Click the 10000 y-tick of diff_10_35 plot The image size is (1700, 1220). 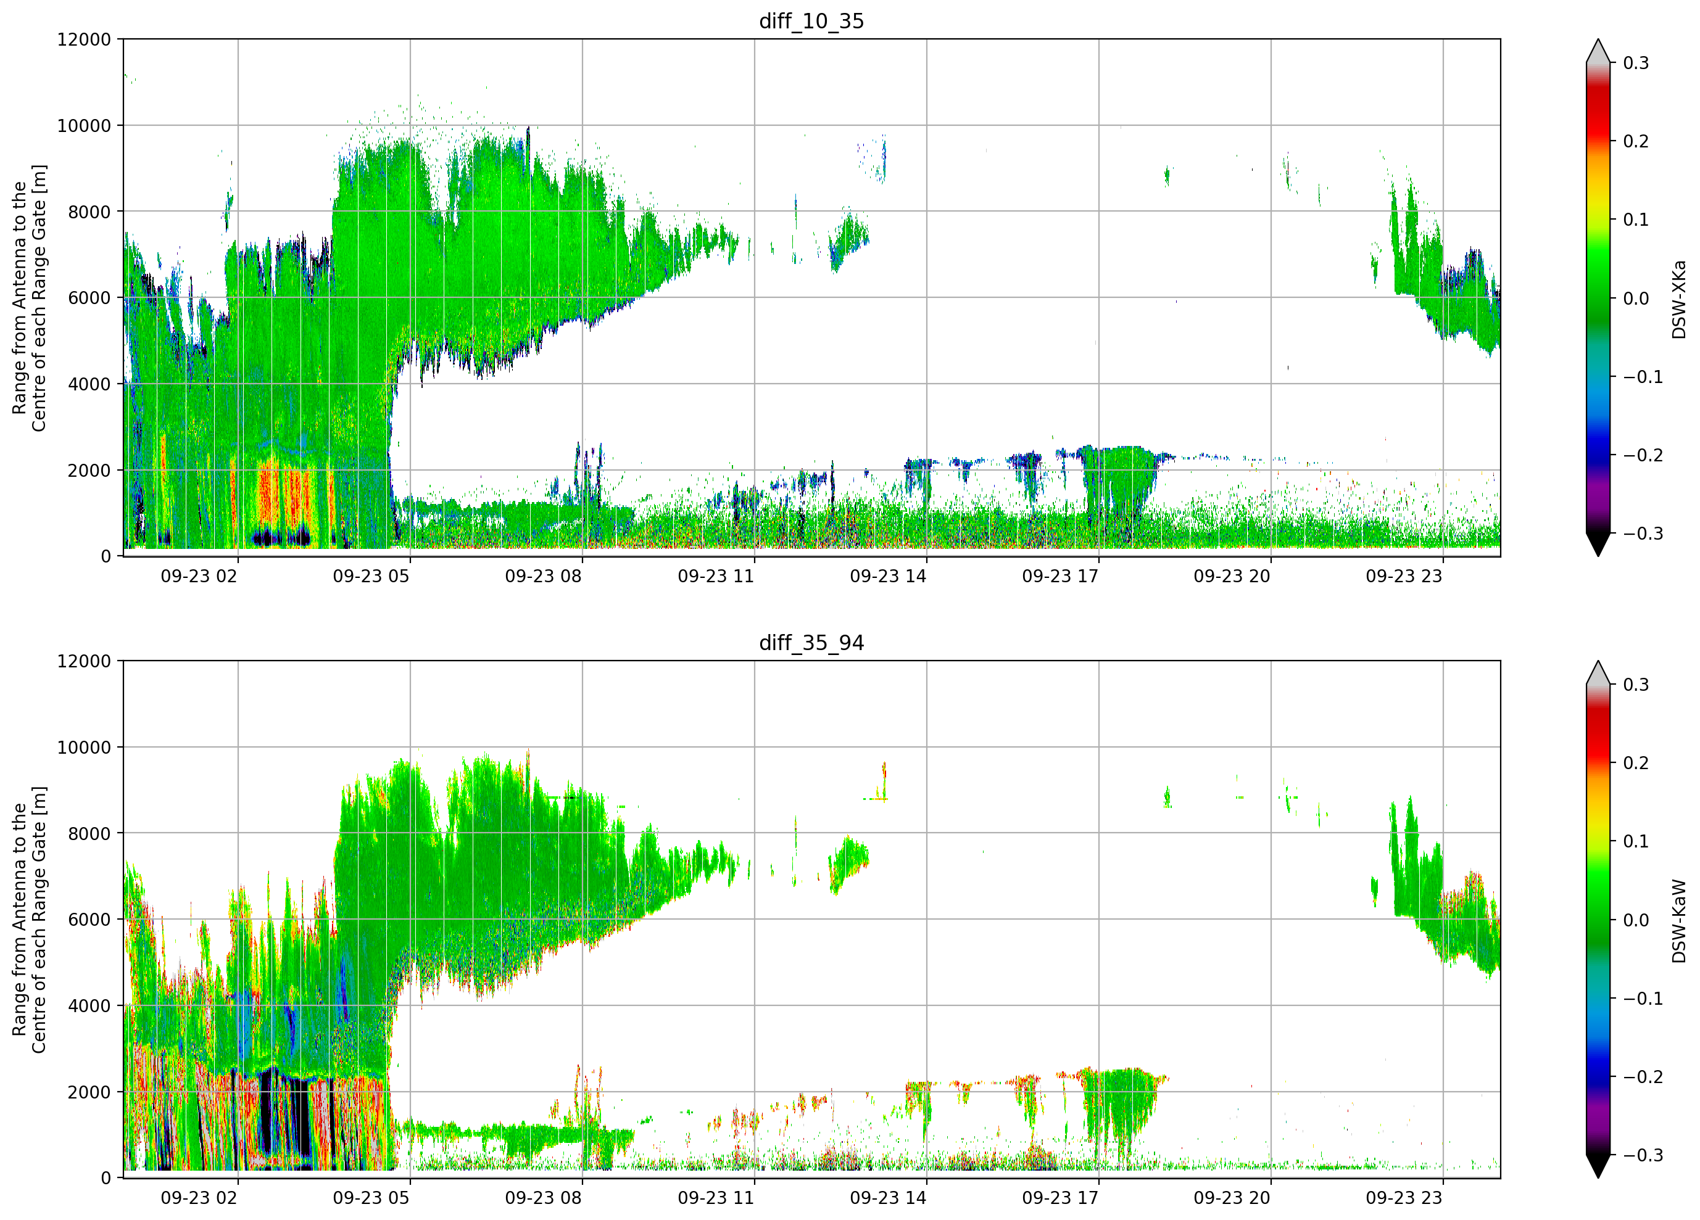pos(84,126)
